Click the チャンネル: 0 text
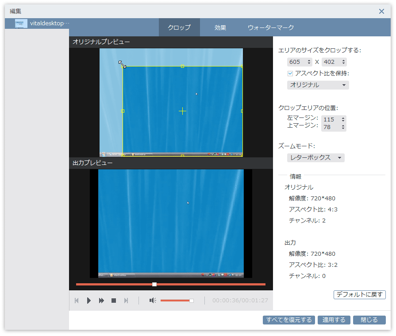 [307, 276]
